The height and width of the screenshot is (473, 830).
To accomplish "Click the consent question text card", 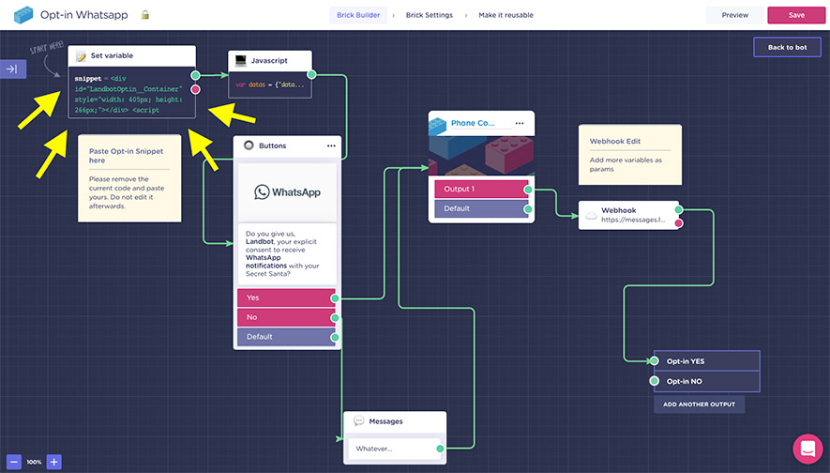I will pyautogui.click(x=287, y=253).
